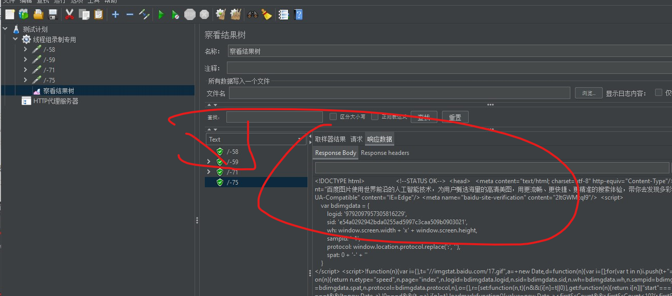Click the sid value line
672x296 pixels.
[397, 222]
